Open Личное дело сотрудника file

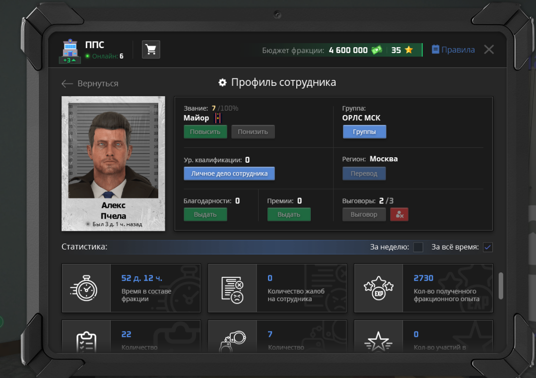[x=229, y=174]
